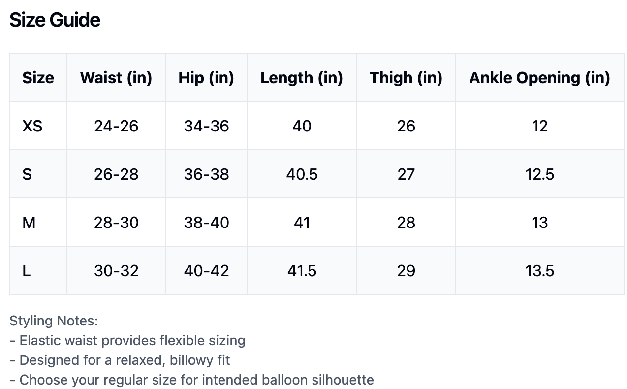Click the M length value 41
Screen dimensions: 627x389
tap(302, 223)
